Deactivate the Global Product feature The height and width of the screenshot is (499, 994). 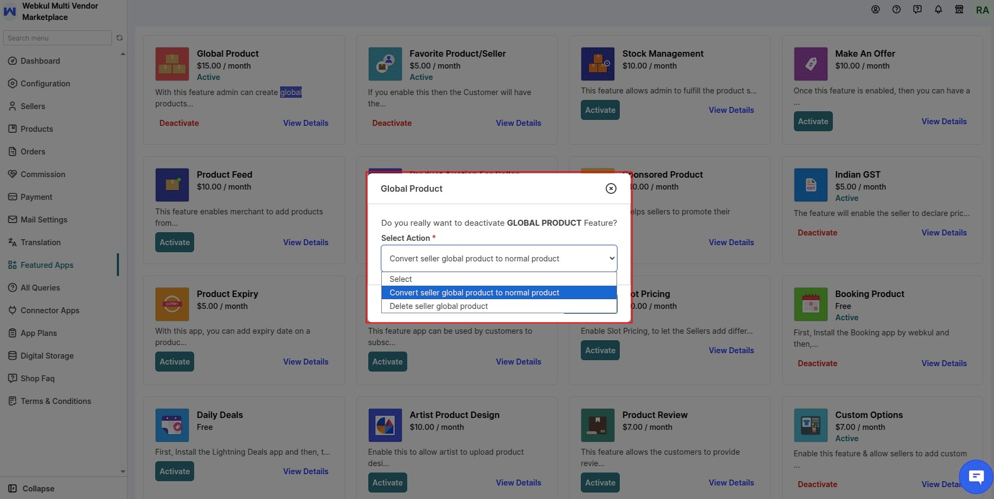(x=179, y=123)
